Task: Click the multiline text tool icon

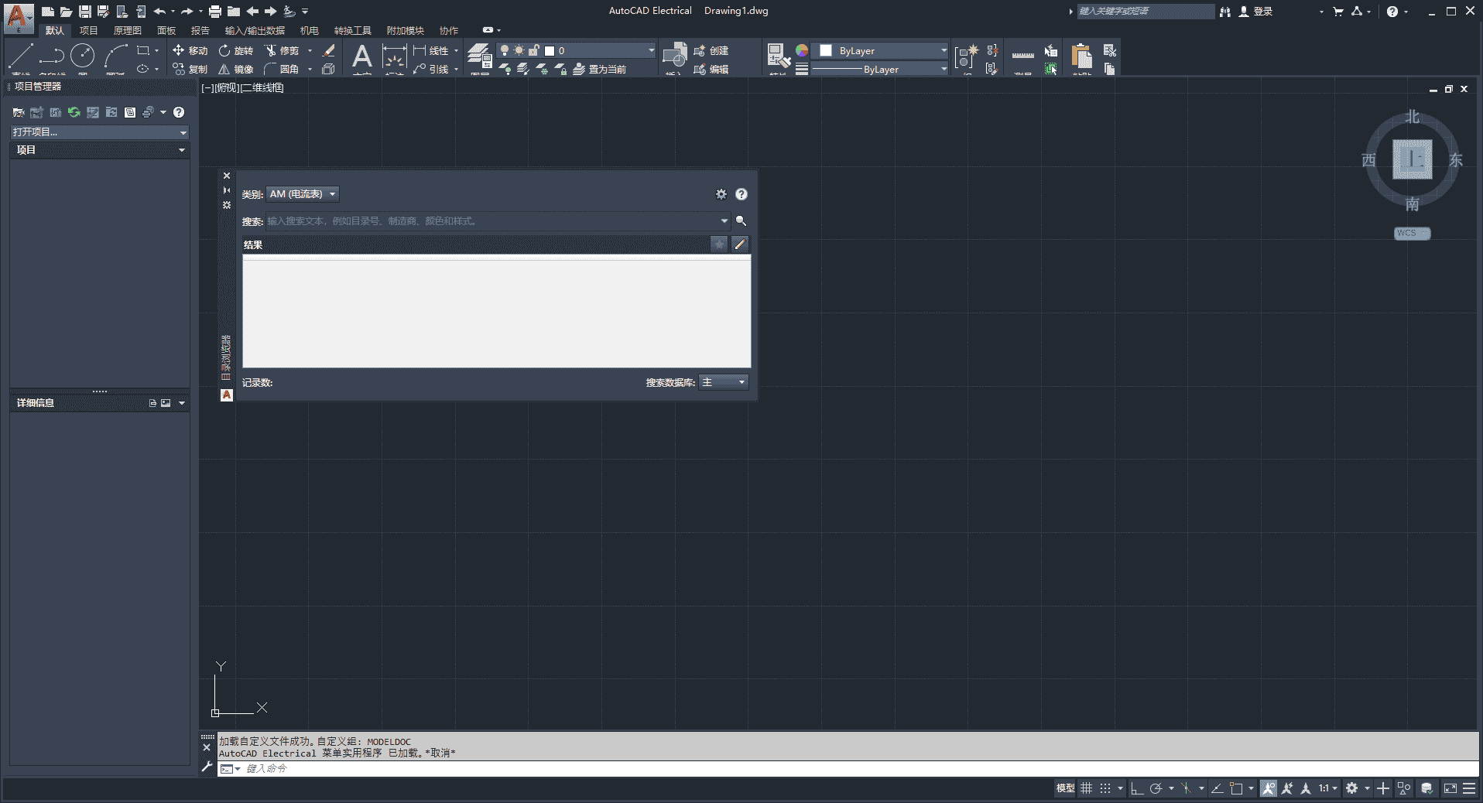Action: pyautogui.click(x=362, y=57)
